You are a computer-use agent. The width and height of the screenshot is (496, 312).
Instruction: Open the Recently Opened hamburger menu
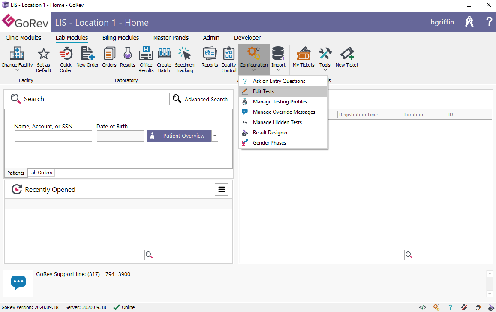click(x=222, y=189)
